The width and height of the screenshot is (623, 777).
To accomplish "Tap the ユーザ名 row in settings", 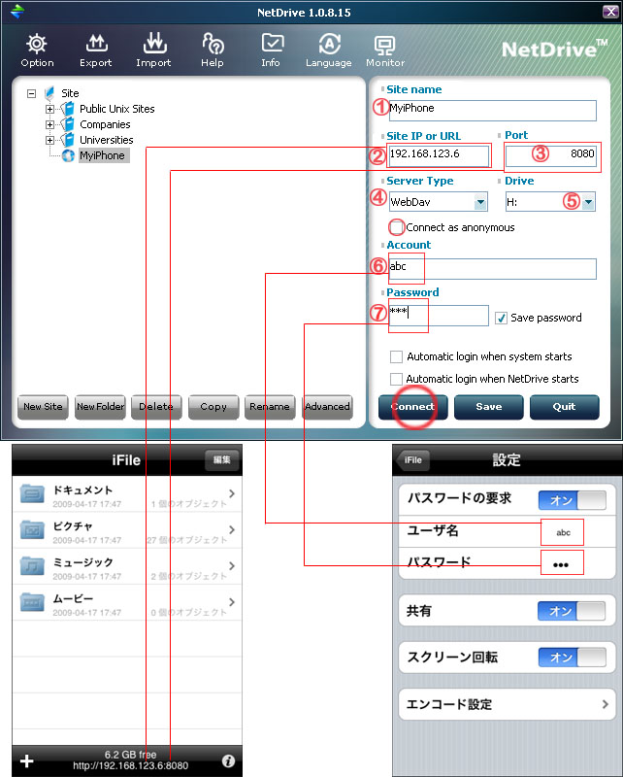I will pos(508,531).
